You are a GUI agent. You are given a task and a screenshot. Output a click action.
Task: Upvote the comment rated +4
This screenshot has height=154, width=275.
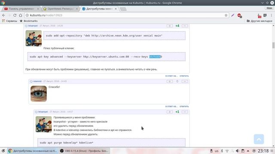tap(170, 26)
